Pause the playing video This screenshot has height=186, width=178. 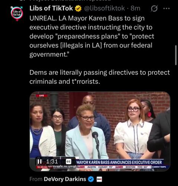pyautogui.click(x=40, y=161)
